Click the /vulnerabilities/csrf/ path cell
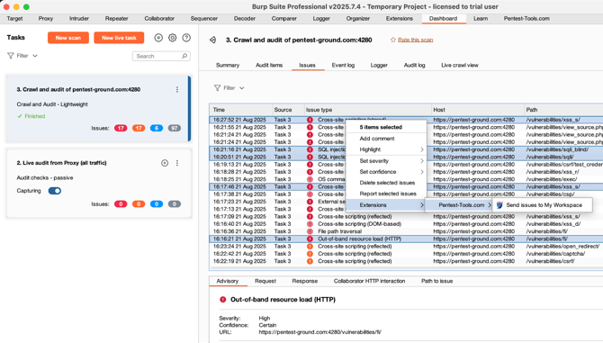This screenshot has width=603, height=343. 550,261
